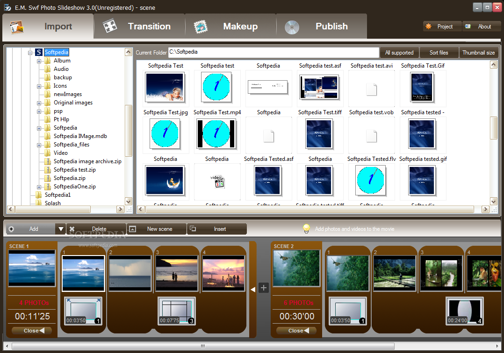The image size is (504, 353).
Task: Expand the Softpedia subfolder node
Action: pyautogui.click(x=39, y=128)
